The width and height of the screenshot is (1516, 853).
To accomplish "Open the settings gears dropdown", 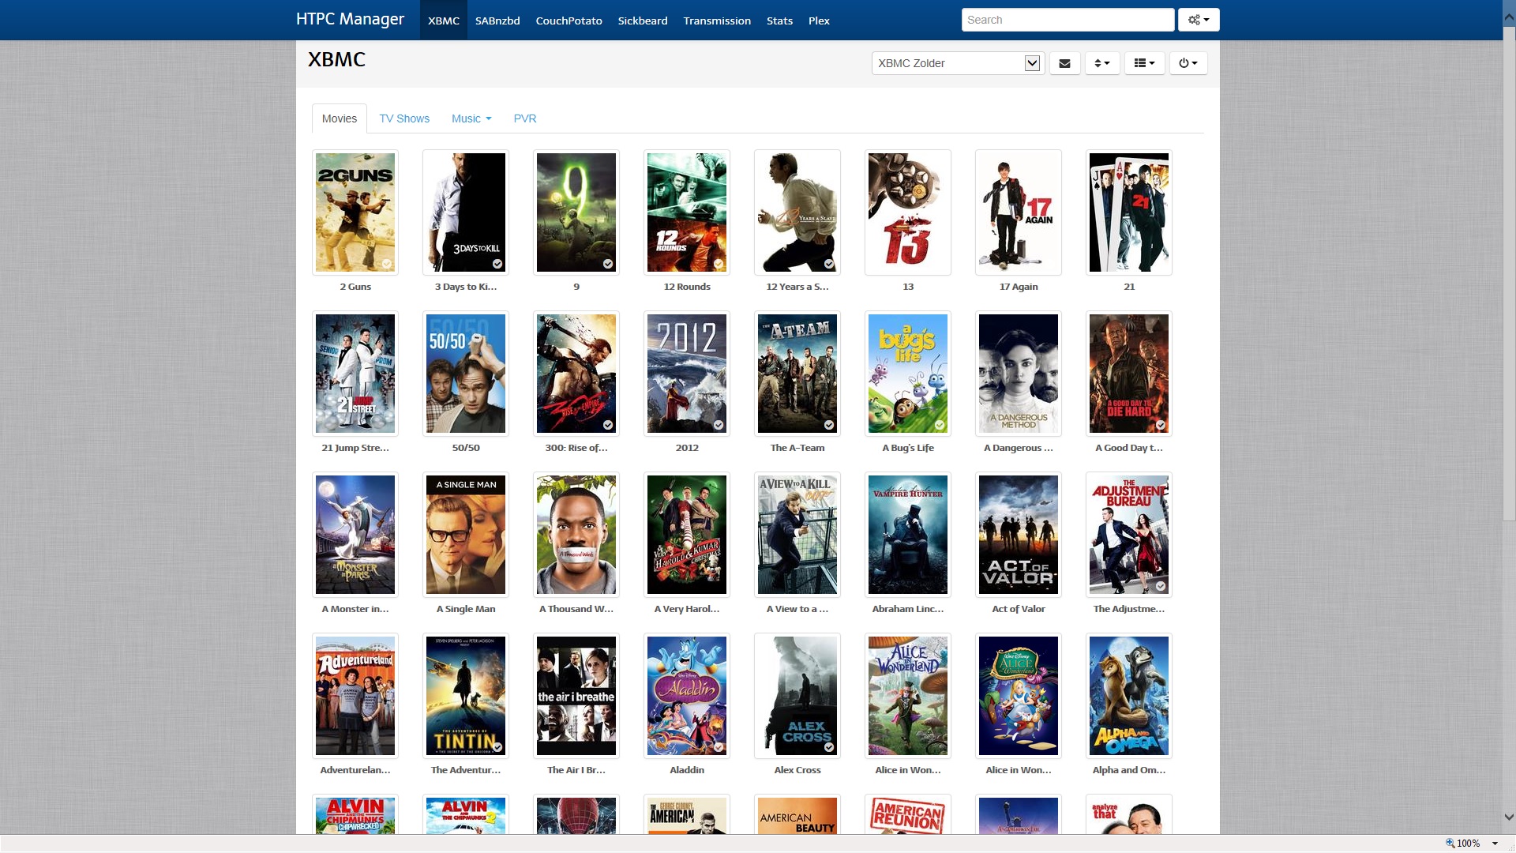I will click(1199, 20).
